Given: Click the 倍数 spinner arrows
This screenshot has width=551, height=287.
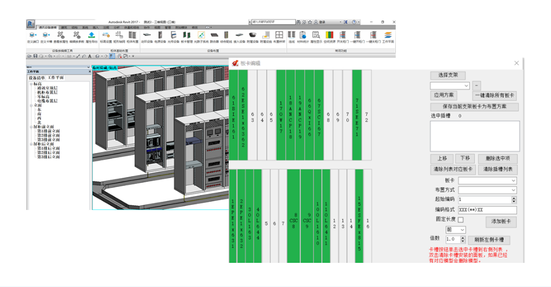Looking at the screenshot, I should pyautogui.click(x=462, y=239).
